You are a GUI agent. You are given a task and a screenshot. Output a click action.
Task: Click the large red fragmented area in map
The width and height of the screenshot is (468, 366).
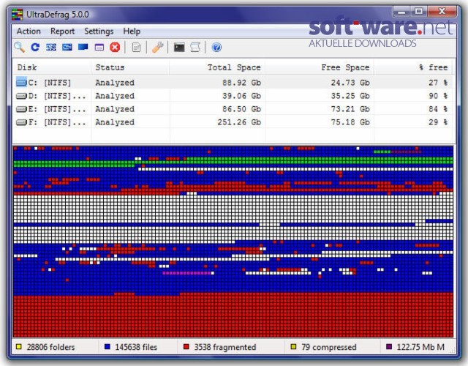click(x=233, y=315)
